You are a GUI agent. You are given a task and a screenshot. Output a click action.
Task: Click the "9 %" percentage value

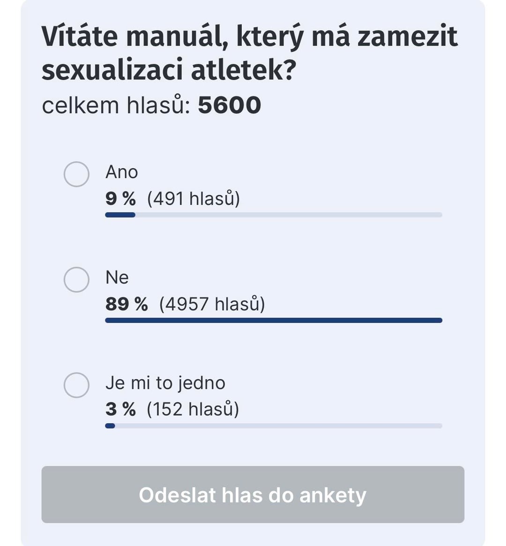click(x=120, y=199)
